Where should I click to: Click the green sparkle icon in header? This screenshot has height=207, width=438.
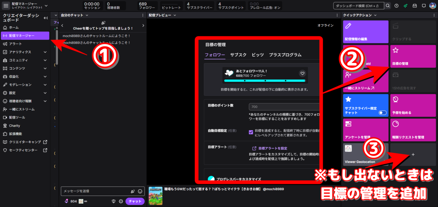tap(406, 5)
